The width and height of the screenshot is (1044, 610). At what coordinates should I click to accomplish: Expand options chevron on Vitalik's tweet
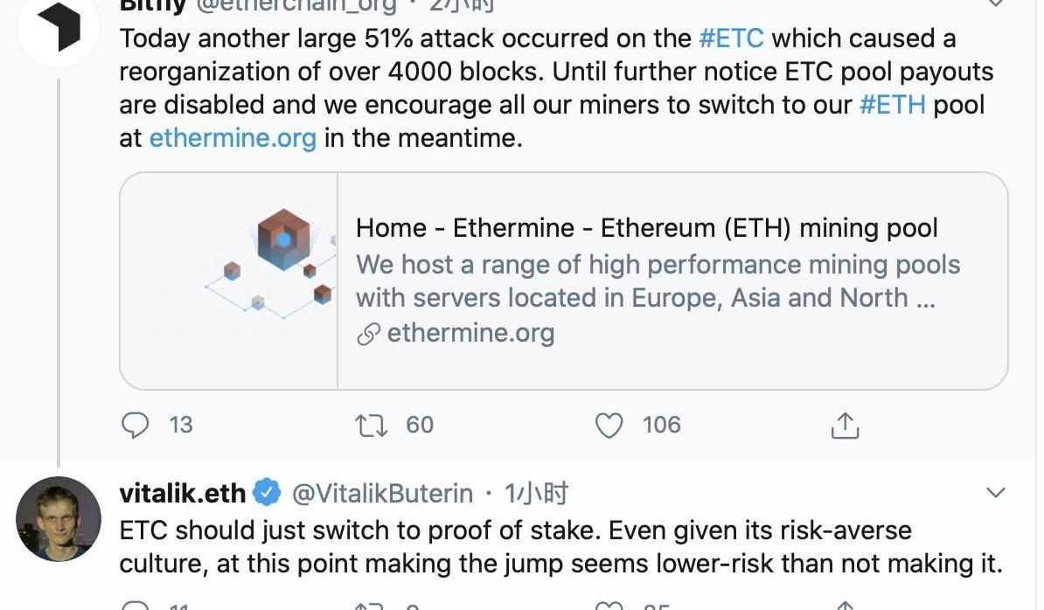pyautogui.click(x=995, y=492)
